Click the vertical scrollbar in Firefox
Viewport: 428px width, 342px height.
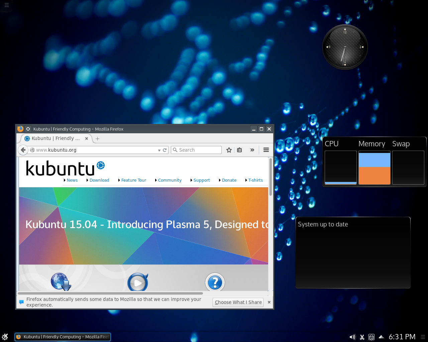[x=271, y=177]
